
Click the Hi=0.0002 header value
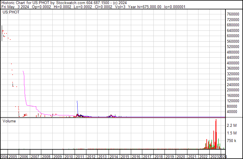pos(62,7)
